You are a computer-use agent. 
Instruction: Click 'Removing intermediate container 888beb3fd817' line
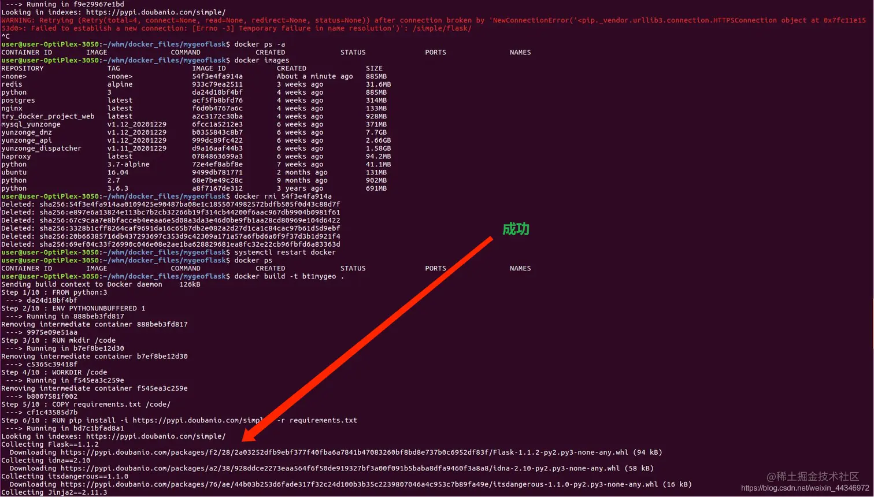click(x=94, y=325)
